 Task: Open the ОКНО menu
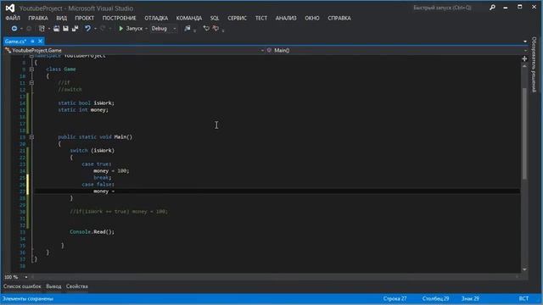tap(312, 18)
